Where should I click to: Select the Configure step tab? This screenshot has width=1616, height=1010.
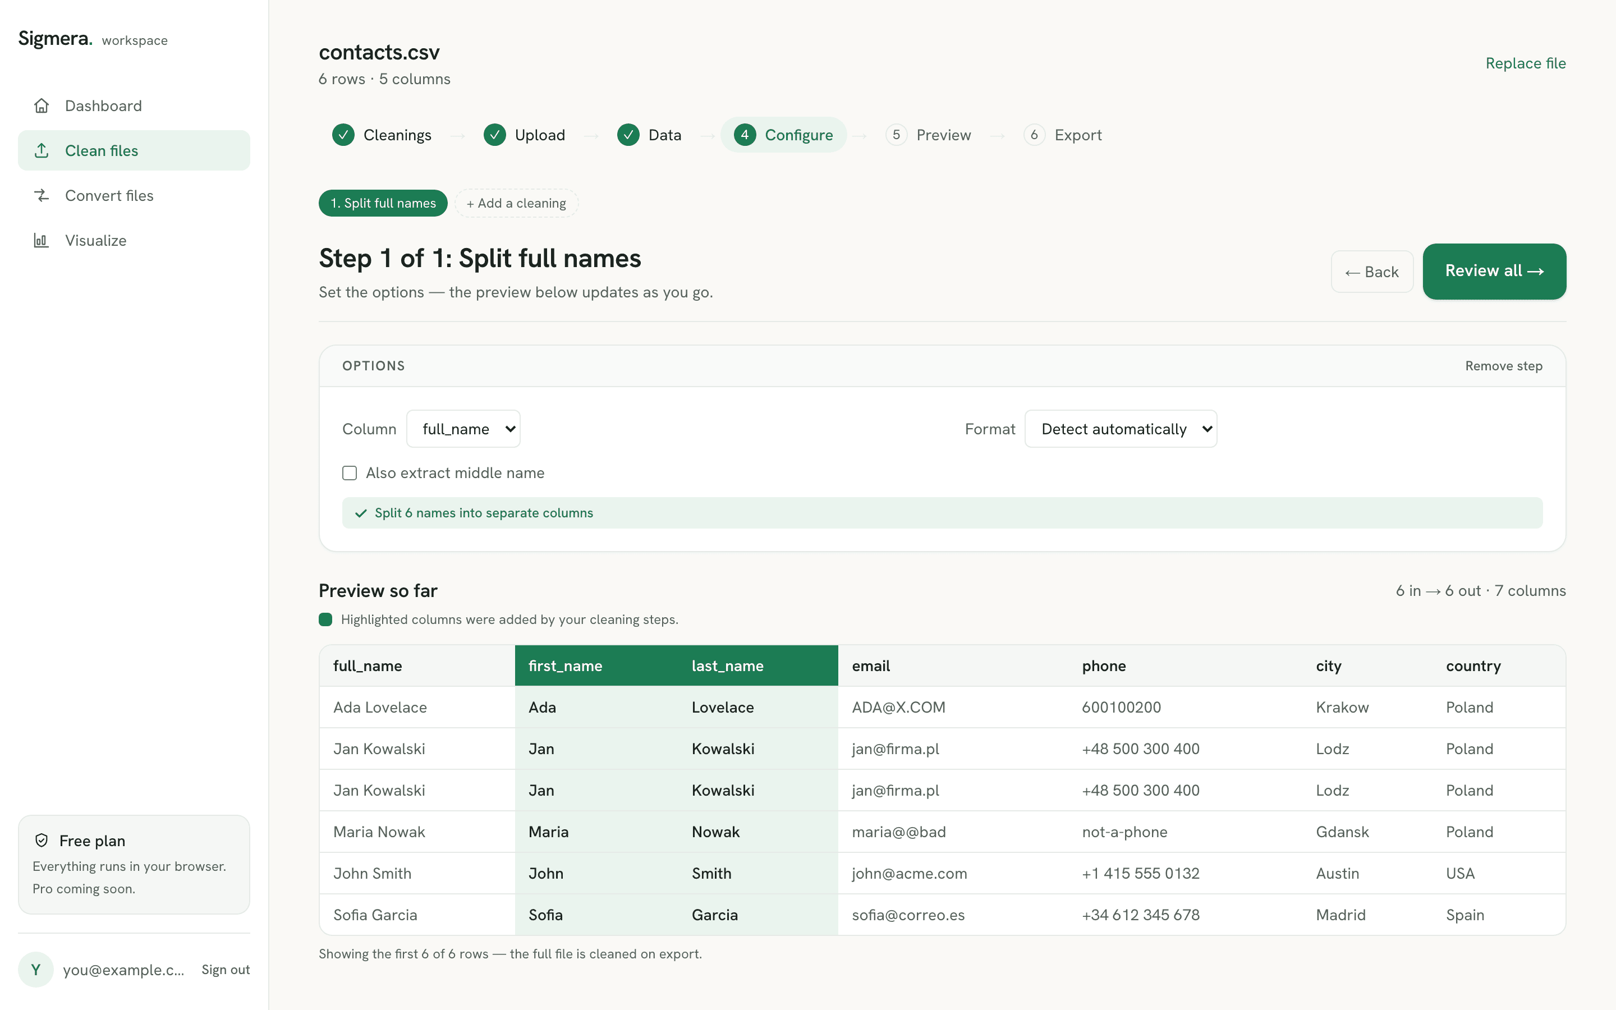coord(784,135)
